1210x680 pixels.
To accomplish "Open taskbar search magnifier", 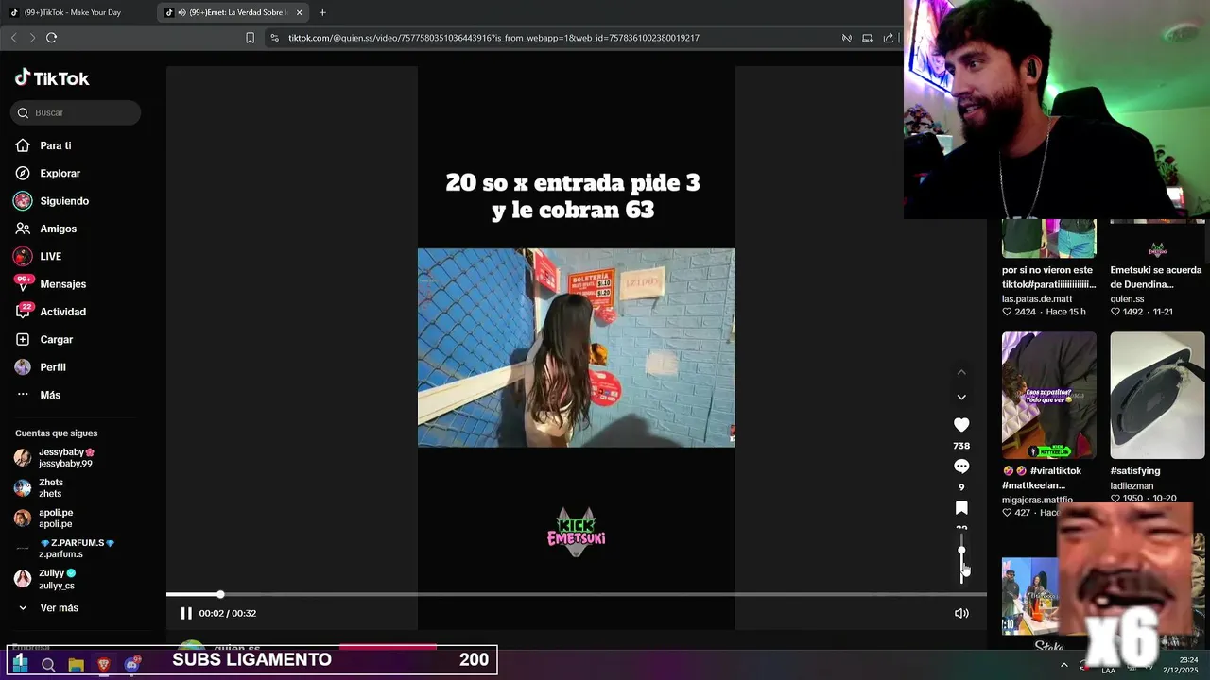I will pyautogui.click(x=48, y=665).
